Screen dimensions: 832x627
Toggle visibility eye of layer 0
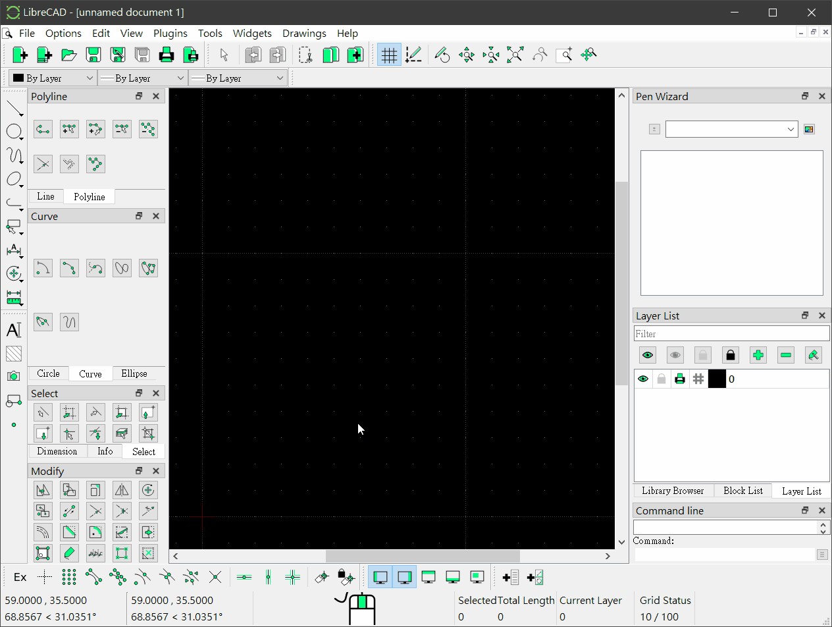(x=643, y=379)
